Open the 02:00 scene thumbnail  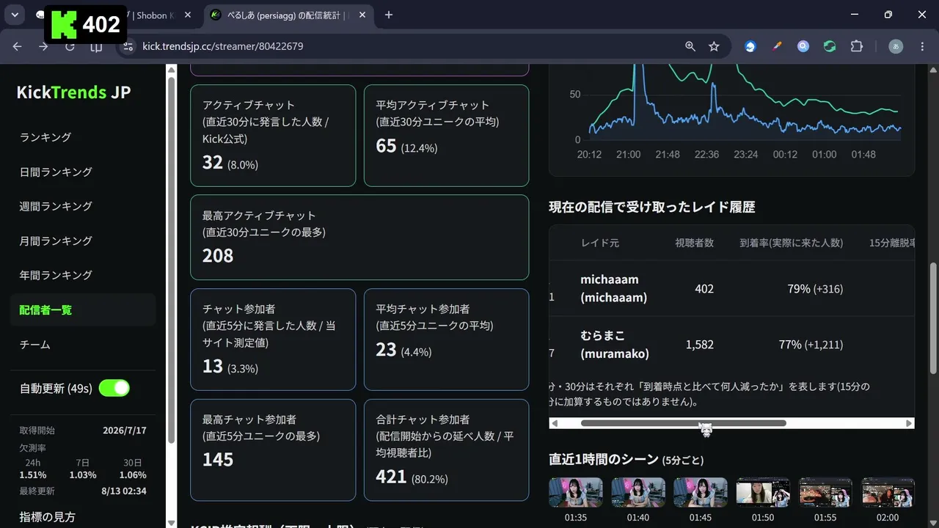[x=888, y=492]
